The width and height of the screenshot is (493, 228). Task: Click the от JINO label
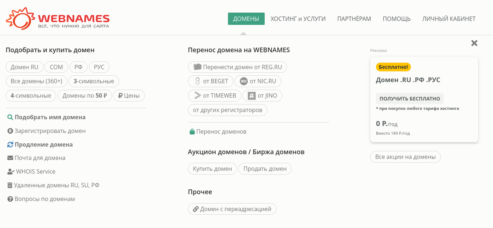(267, 96)
